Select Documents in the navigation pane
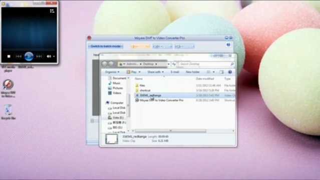 tap(117, 78)
